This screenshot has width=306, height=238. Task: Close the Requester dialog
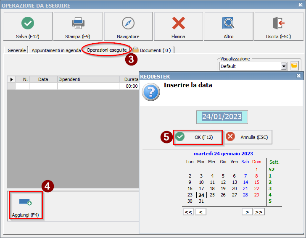[298, 76]
